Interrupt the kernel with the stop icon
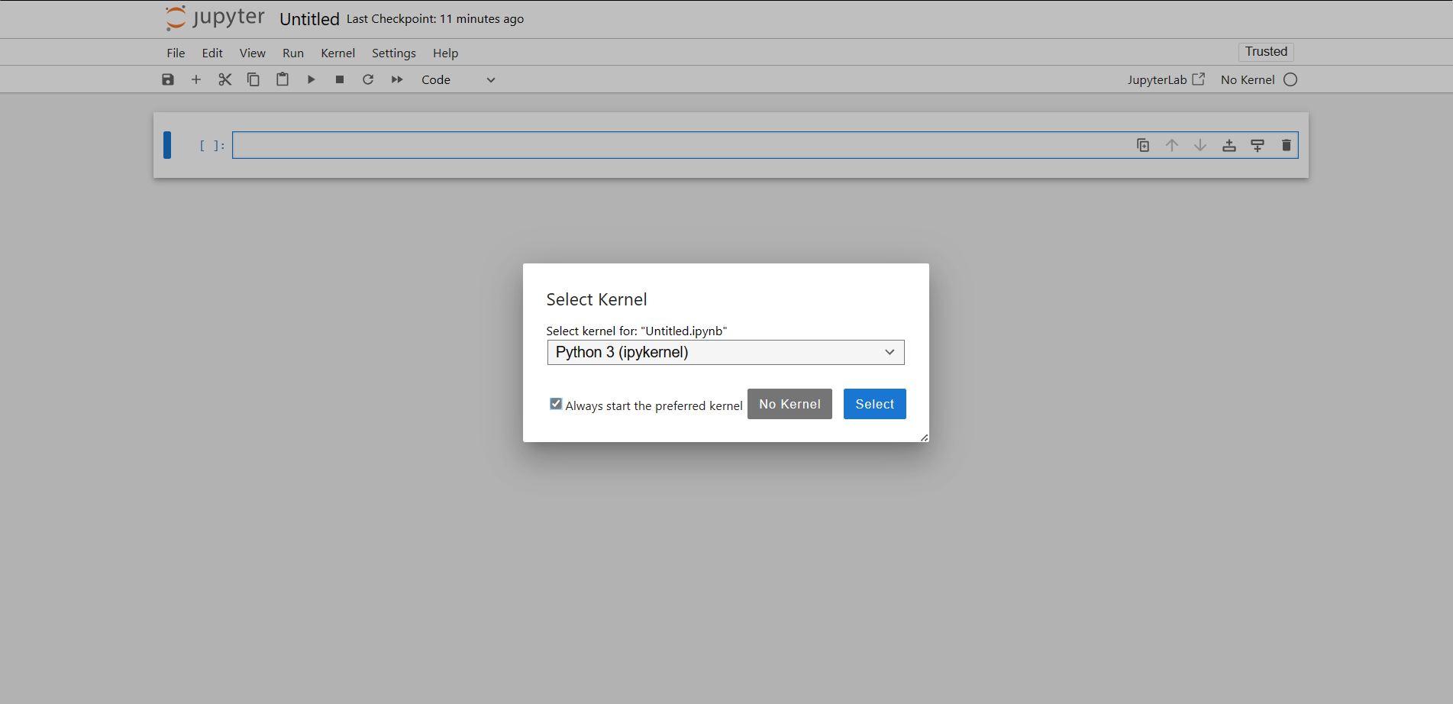 [340, 79]
